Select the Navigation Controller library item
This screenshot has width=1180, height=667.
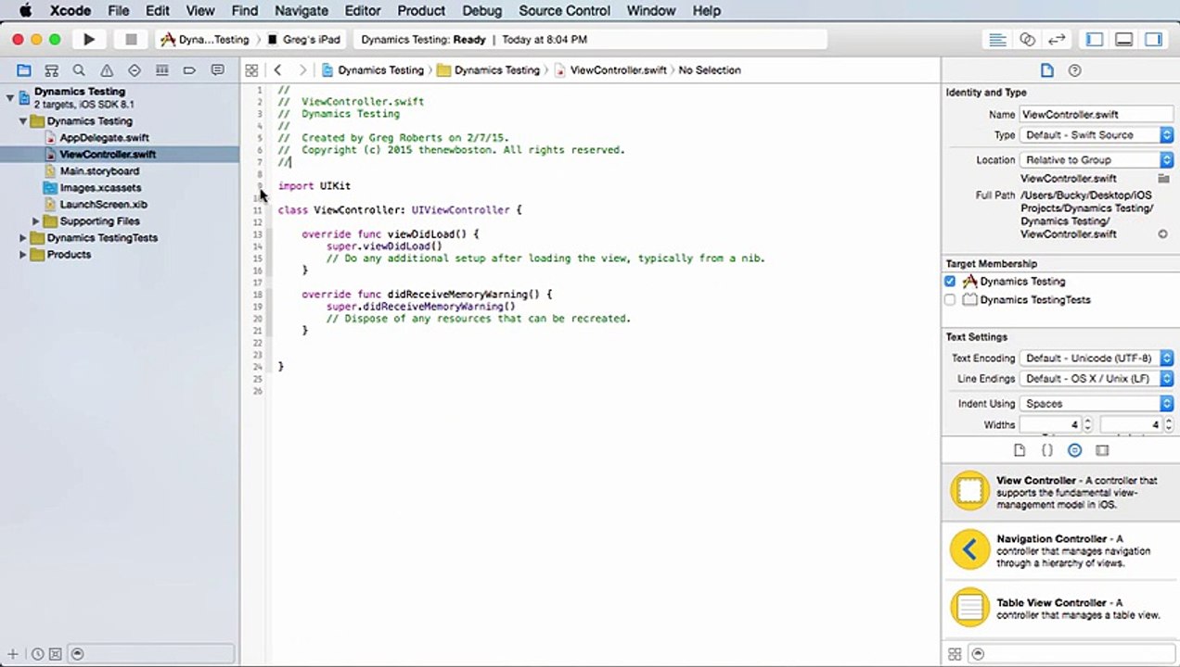1059,550
